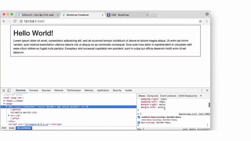
Task: Select the h1 Hello World! DOM row
Action: pos(24,112)
